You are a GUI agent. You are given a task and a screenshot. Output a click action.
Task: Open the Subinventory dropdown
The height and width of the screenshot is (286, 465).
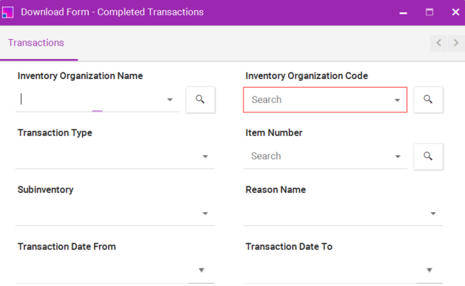tap(115, 213)
